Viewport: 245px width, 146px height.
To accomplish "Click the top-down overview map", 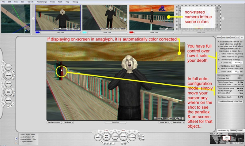I will 16,19.
